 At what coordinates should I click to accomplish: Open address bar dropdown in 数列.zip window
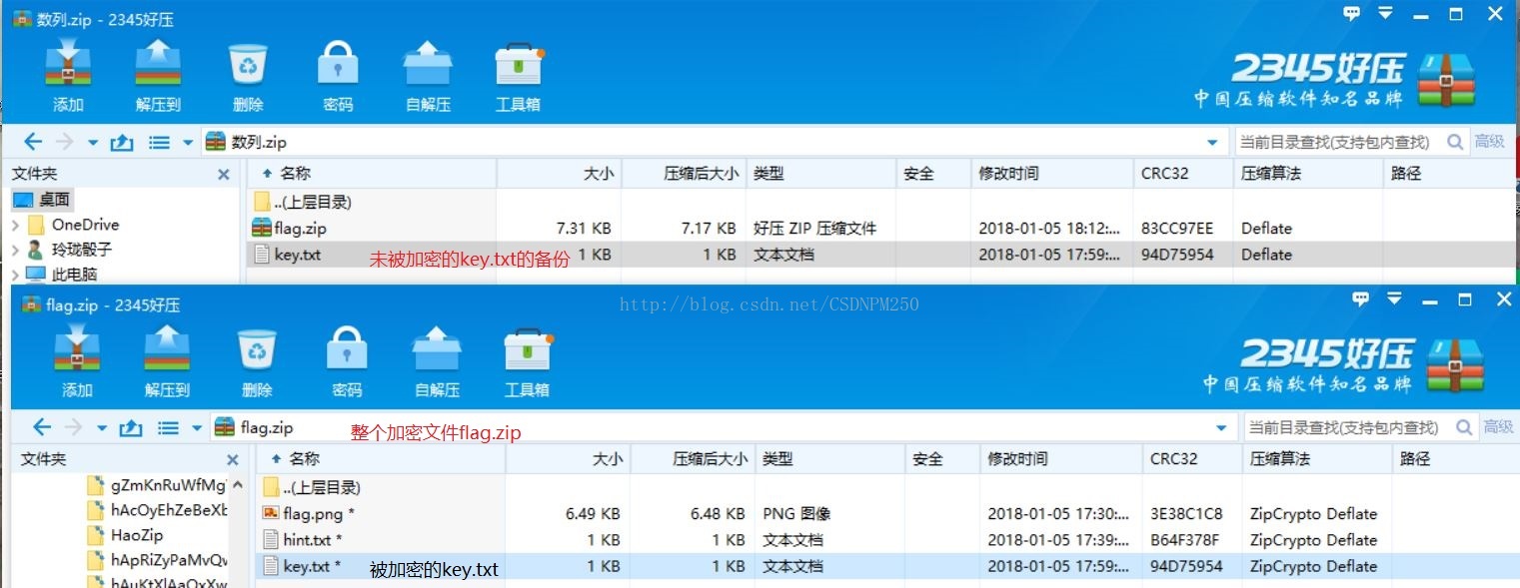[1213, 143]
